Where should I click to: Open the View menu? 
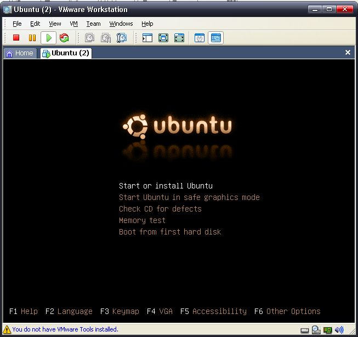[x=55, y=24]
